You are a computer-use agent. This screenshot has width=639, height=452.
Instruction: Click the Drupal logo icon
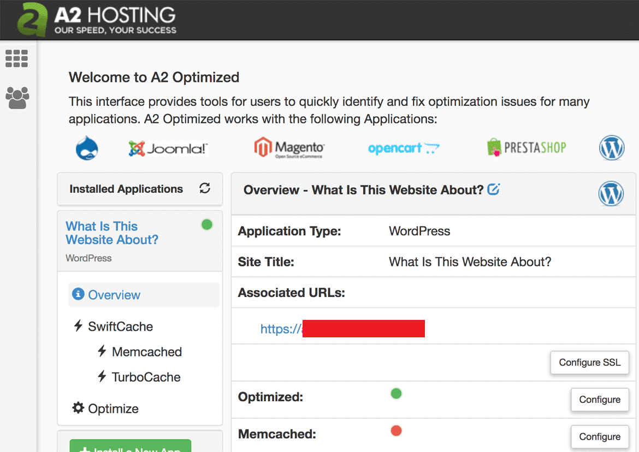(x=87, y=148)
